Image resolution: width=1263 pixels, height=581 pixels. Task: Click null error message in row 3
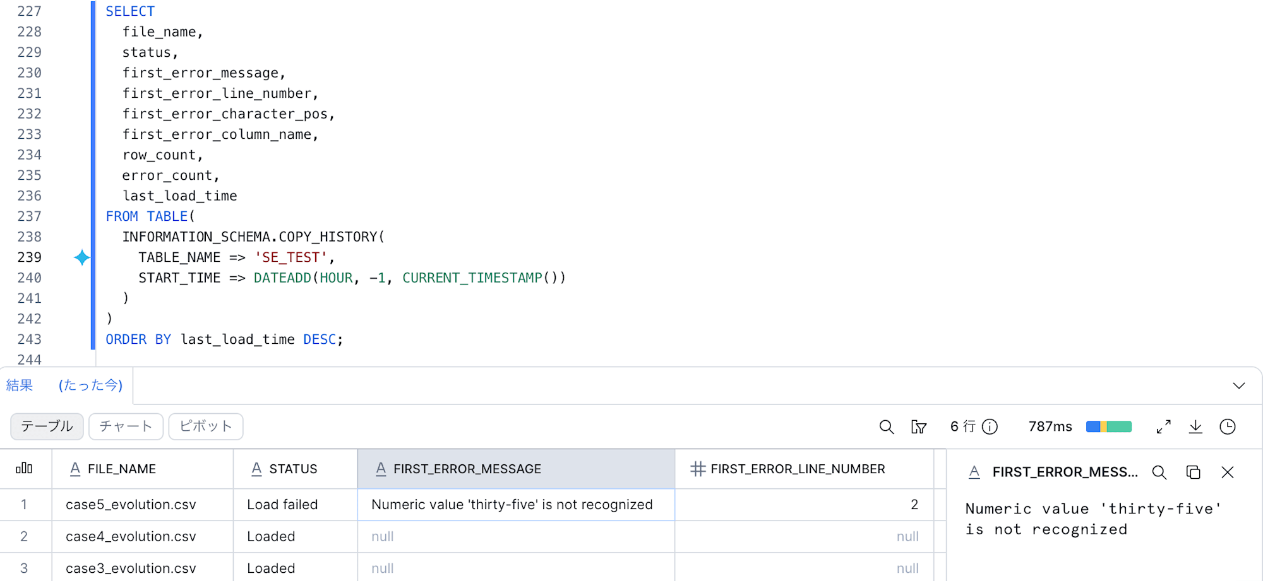pos(516,568)
